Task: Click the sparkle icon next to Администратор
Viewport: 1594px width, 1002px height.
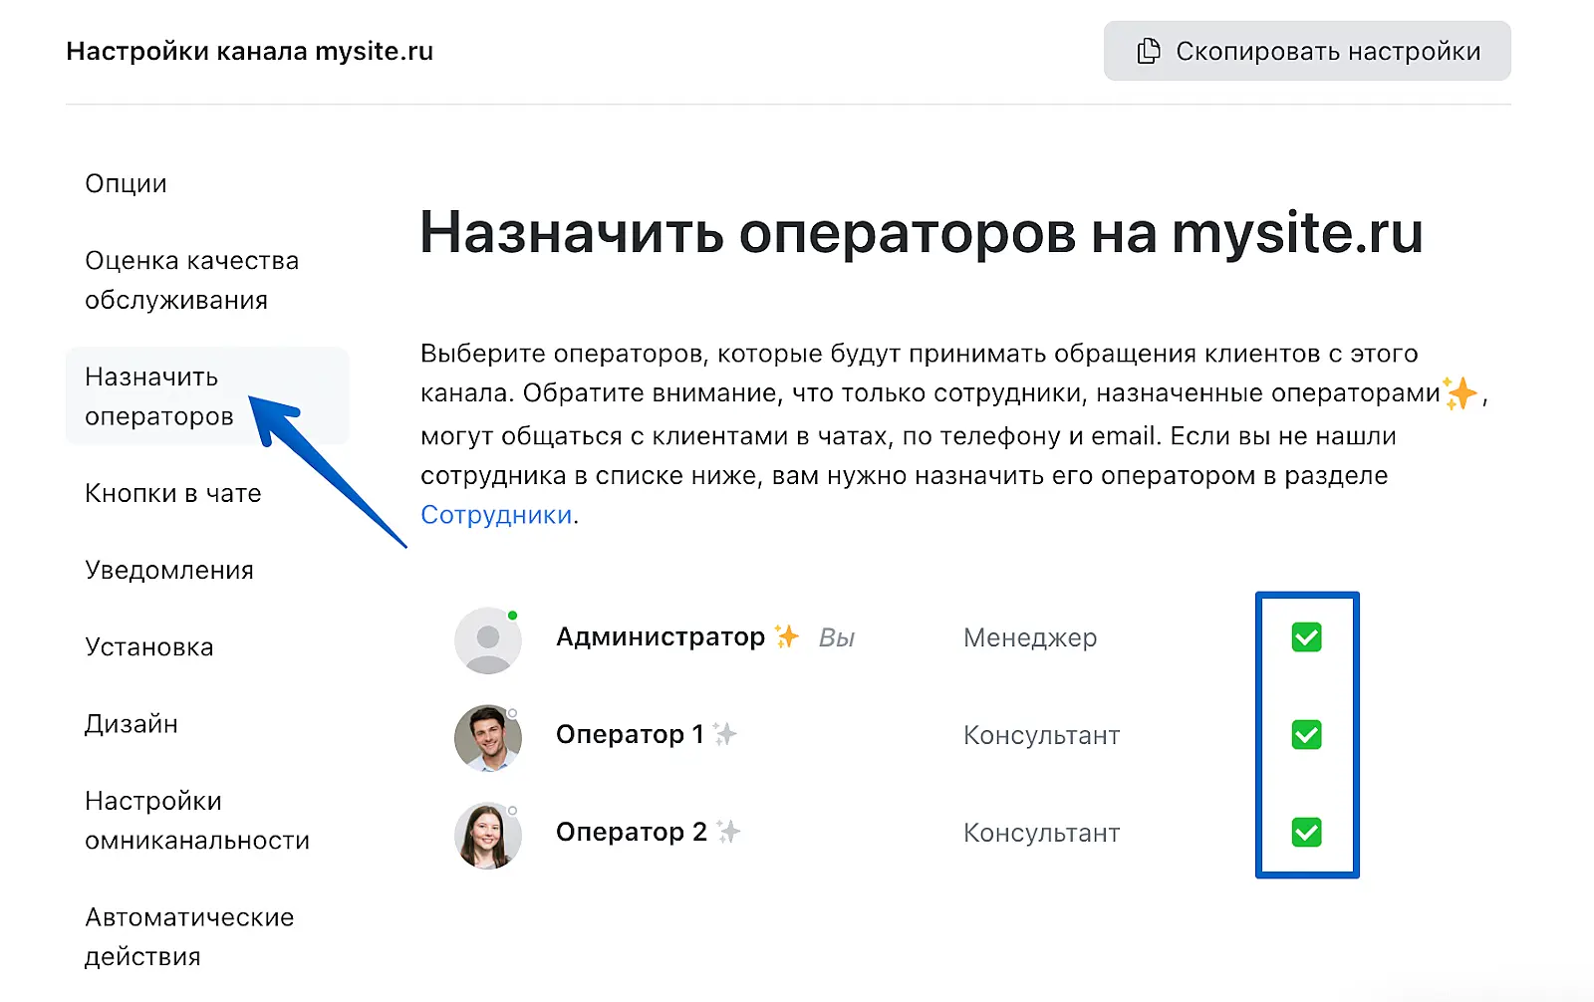Action: coord(787,636)
